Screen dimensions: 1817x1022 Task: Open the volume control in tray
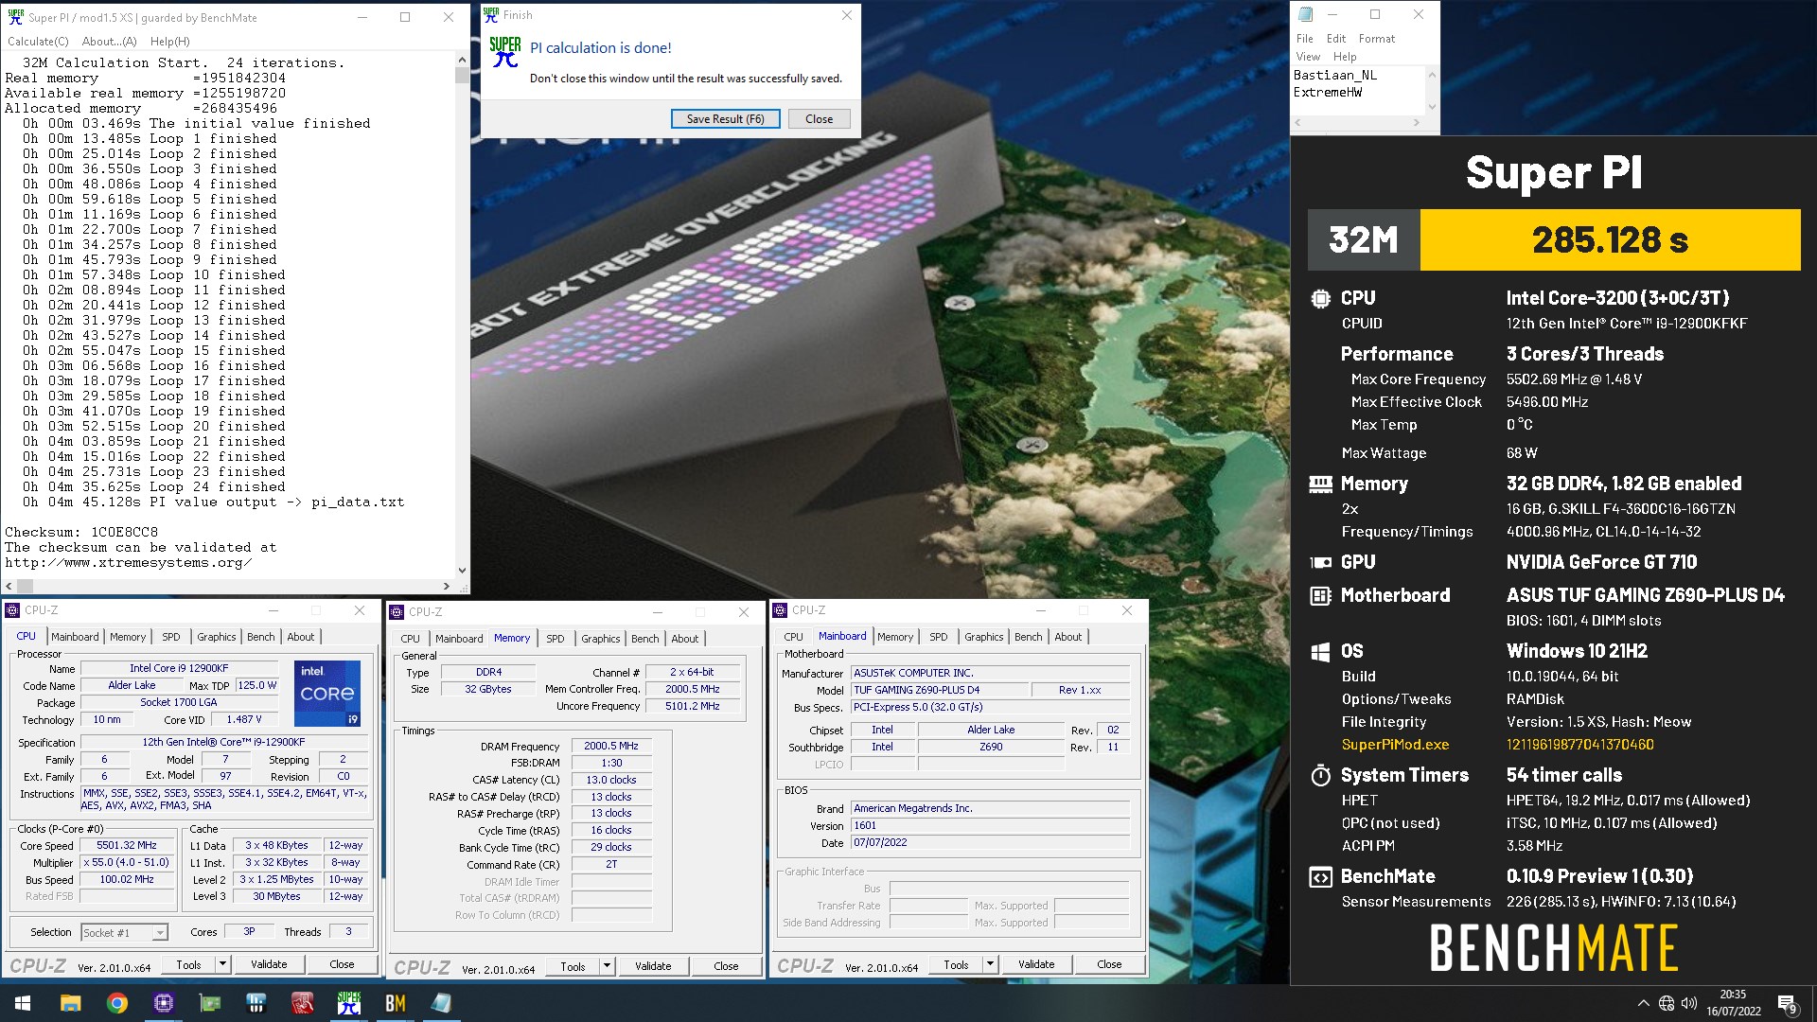tap(1689, 1003)
